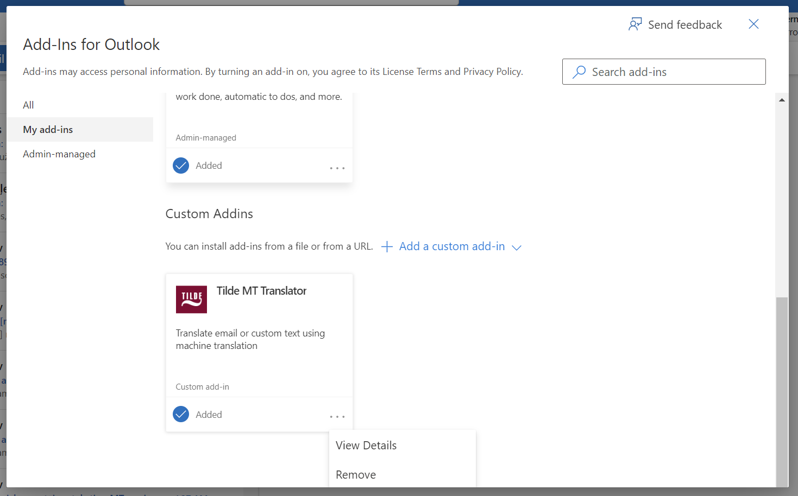Click the "Custom add-in" label on the Tilde card
The height and width of the screenshot is (496, 798).
[x=202, y=387]
